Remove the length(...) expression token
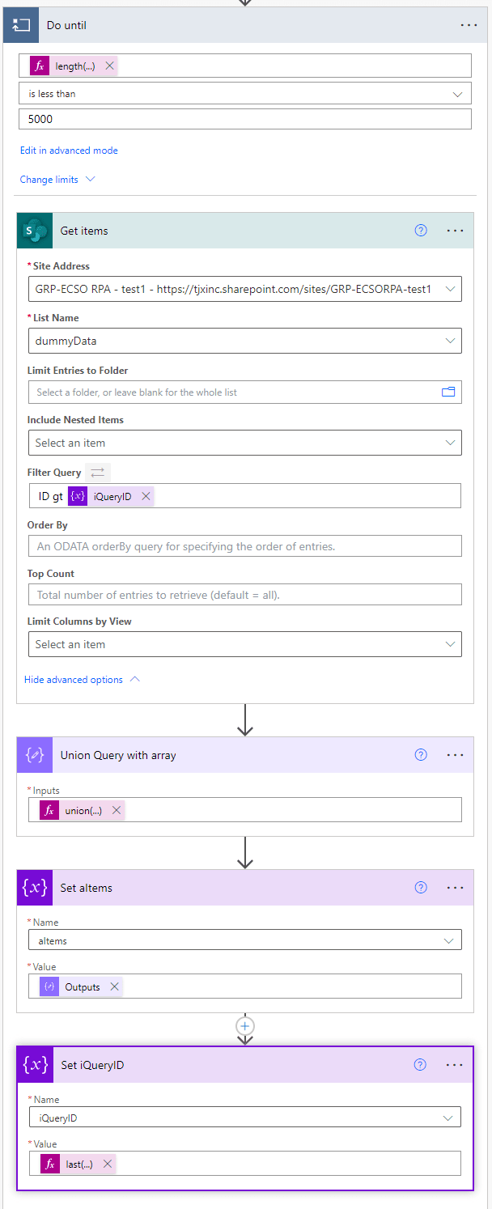The height and width of the screenshot is (1209, 492). click(x=109, y=66)
